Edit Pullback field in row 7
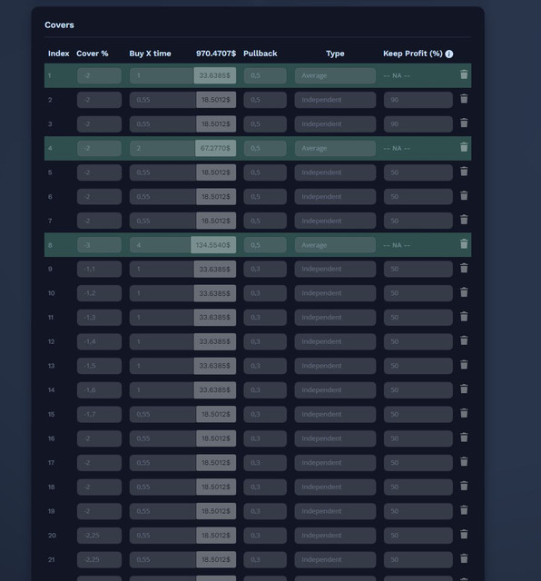Image resolution: width=541 pixels, height=581 pixels. point(265,221)
